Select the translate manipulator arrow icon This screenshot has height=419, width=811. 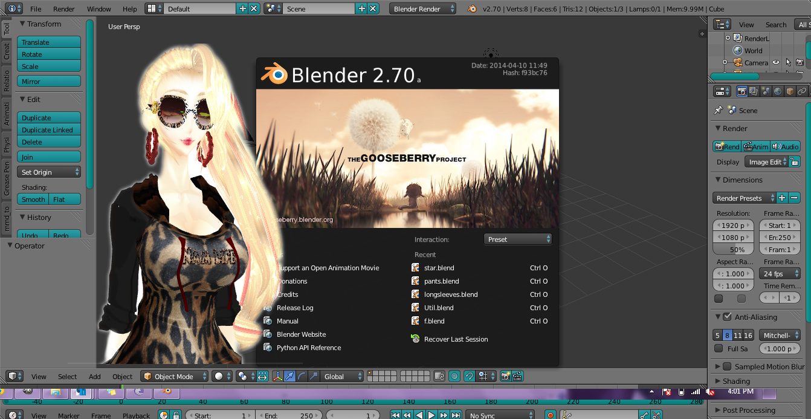tap(289, 376)
